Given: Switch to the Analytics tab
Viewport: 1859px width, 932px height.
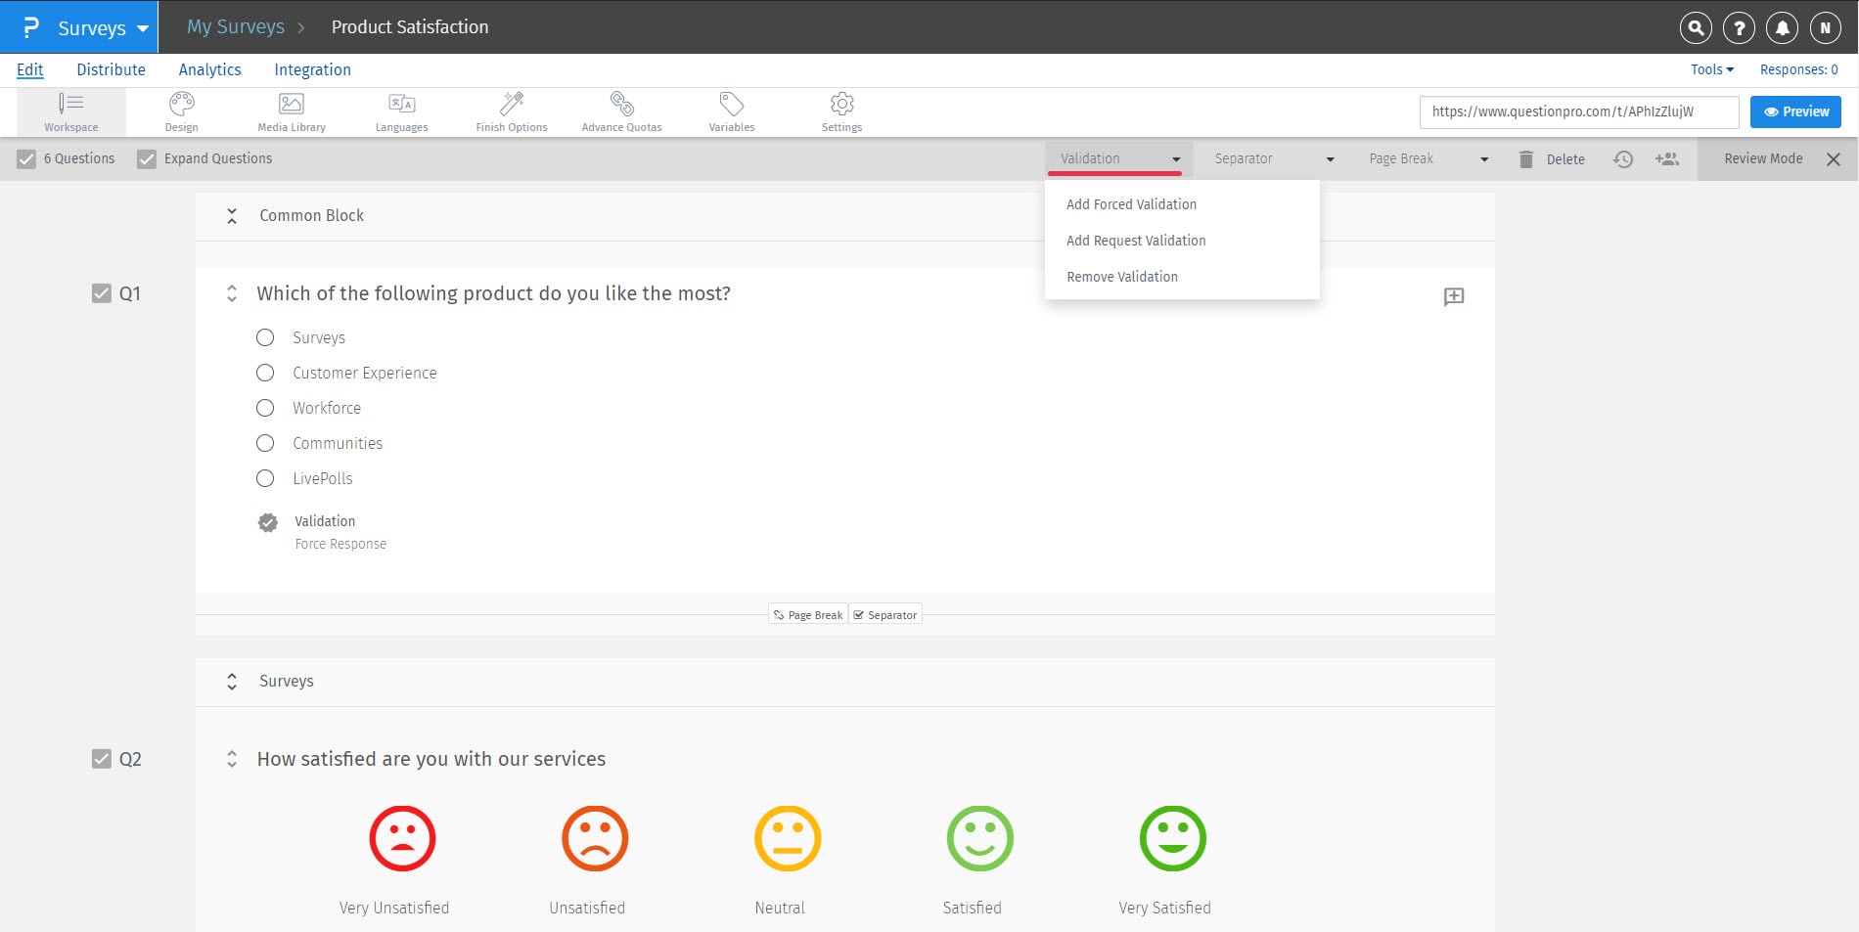Looking at the screenshot, I should tap(209, 69).
